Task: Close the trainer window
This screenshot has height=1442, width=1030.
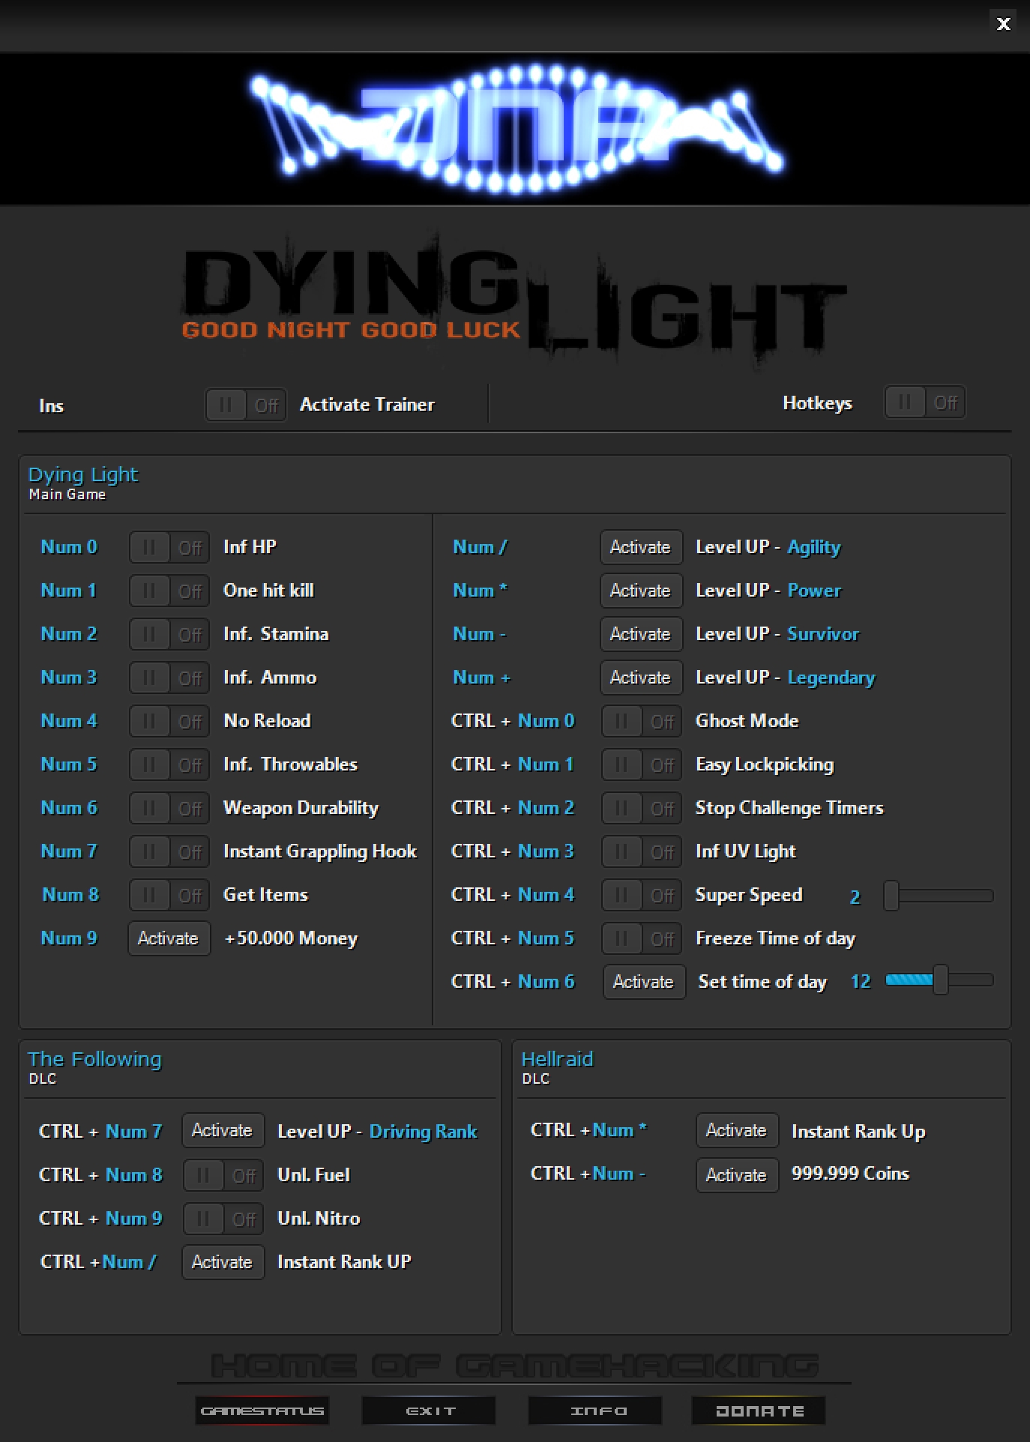Action: pos(1004,24)
